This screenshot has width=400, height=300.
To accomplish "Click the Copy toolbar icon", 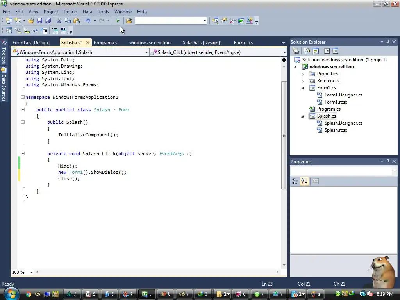I will [68, 21].
